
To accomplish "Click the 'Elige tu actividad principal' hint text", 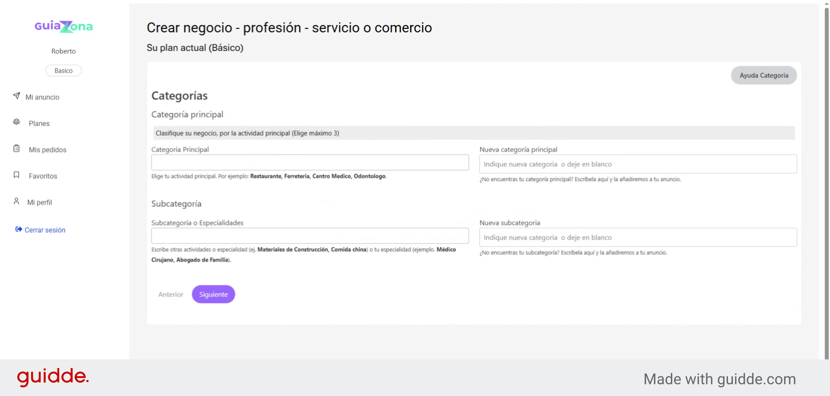I will [269, 176].
